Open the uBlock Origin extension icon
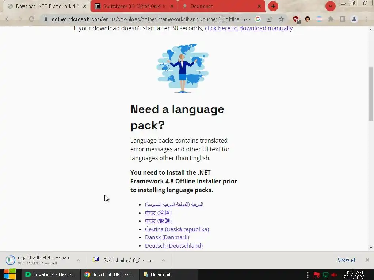 coord(297,20)
